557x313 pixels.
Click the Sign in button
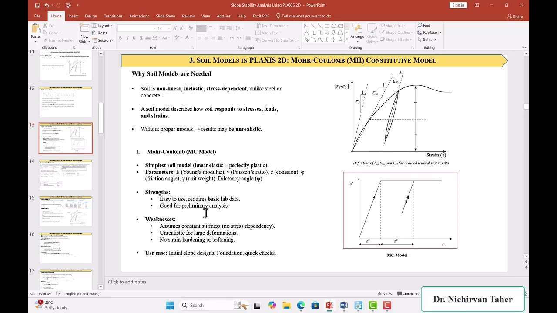tap(458, 5)
